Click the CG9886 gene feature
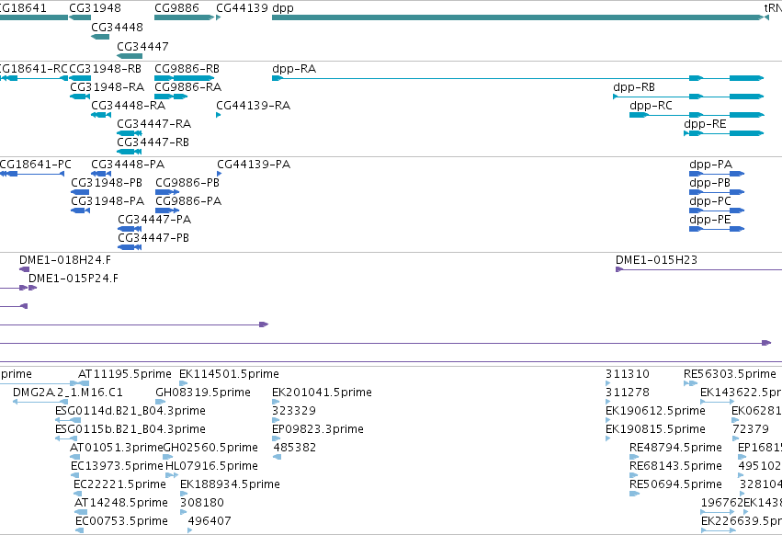The height and width of the screenshot is (535, 782). (184, 17)
